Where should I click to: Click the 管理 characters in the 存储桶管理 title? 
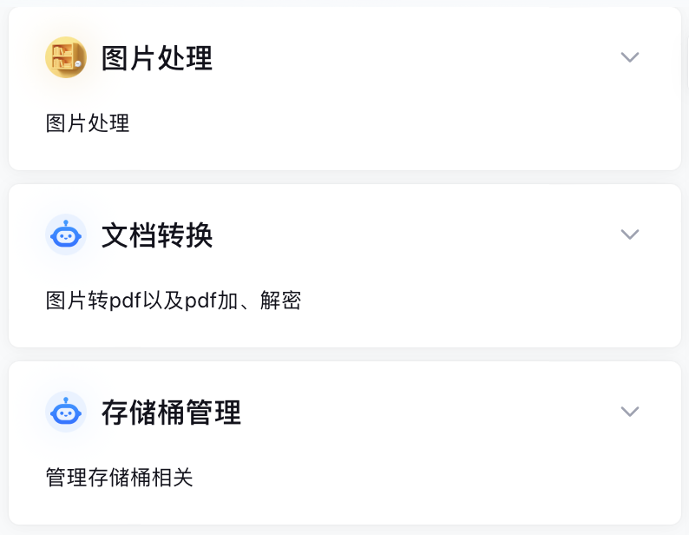click(213, 413)
